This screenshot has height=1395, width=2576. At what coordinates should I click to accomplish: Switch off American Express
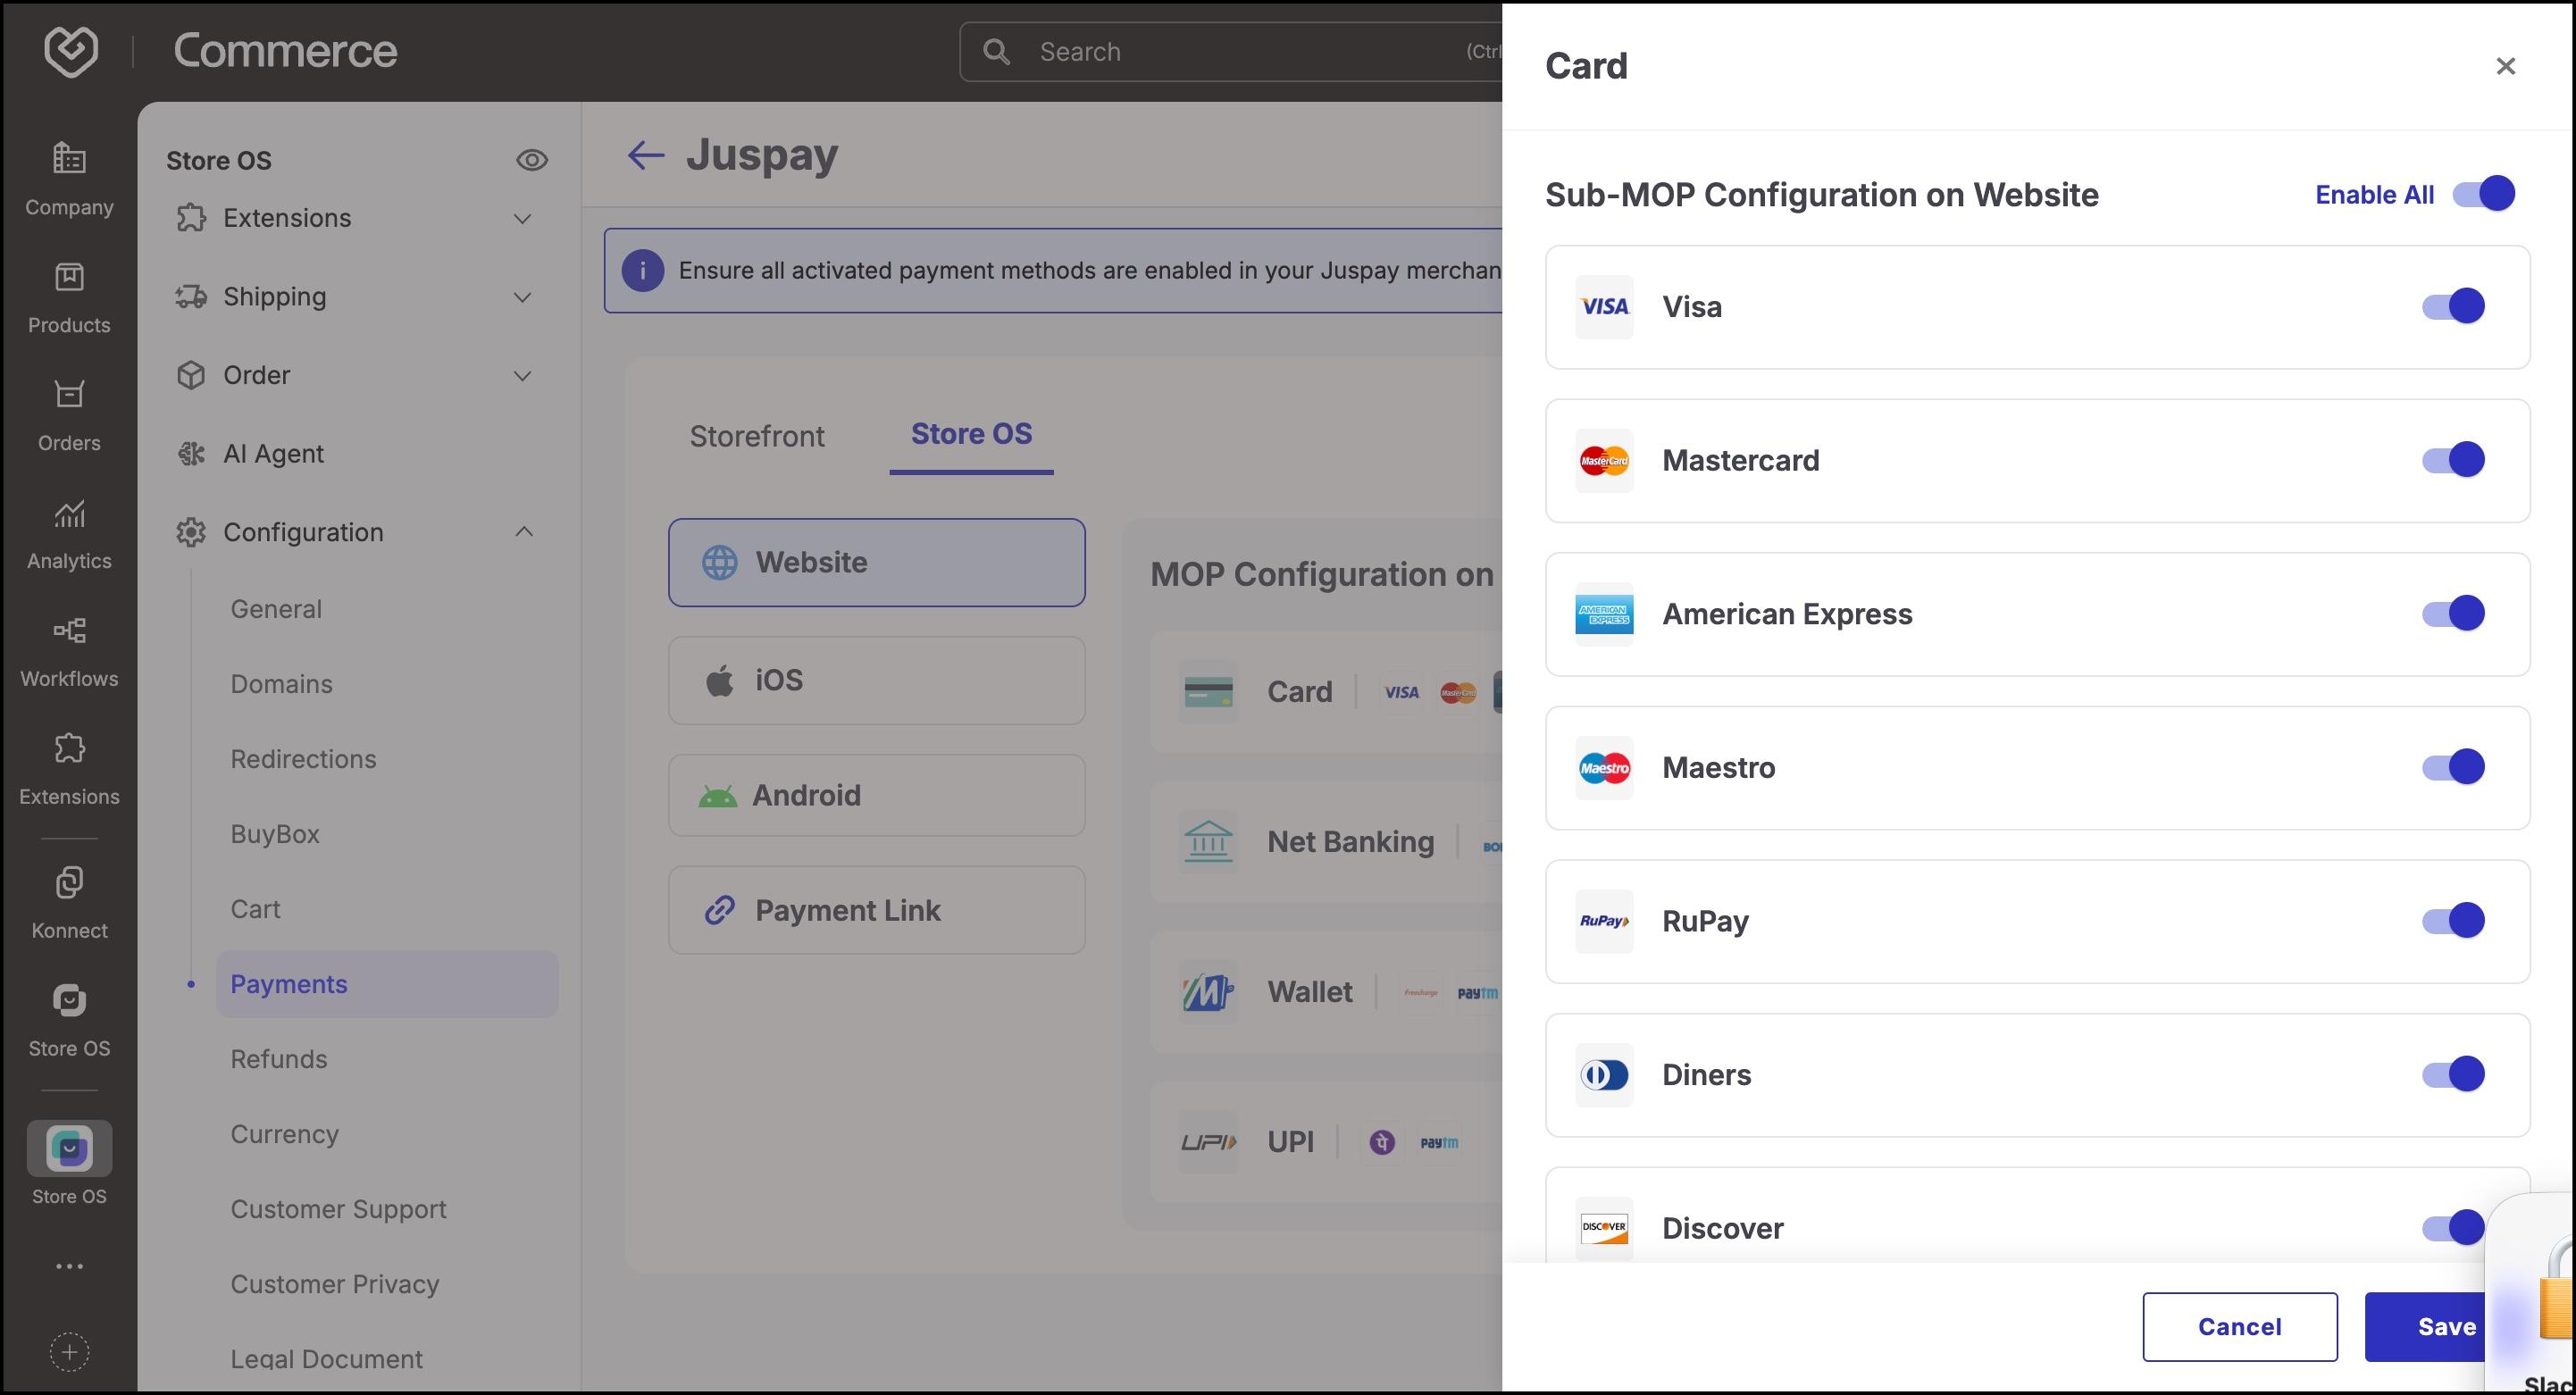(x=2453, y=613)
